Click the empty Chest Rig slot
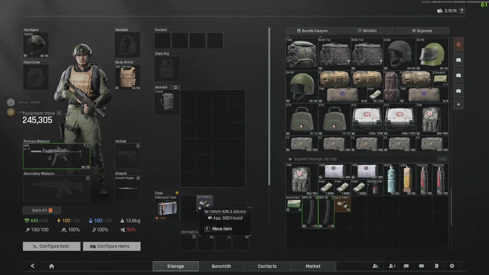This screenshot has width=489, height=275. pos(167,69)
